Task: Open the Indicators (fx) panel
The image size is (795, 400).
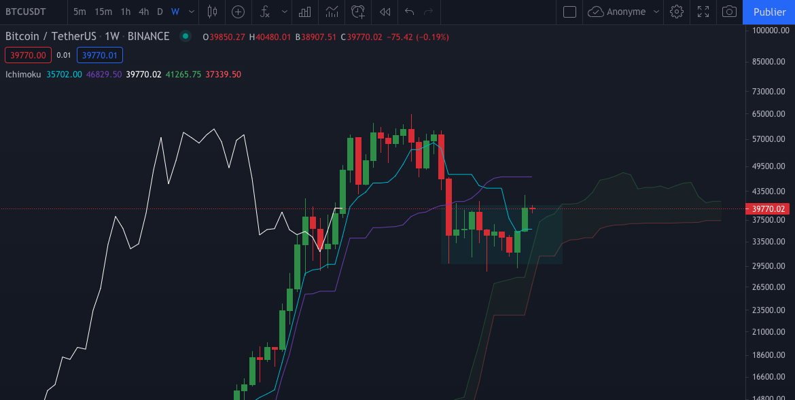Action: click(263, 12)
